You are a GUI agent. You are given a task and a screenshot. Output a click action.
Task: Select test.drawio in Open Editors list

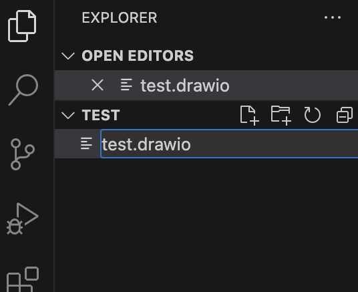(x=206, y=86)
